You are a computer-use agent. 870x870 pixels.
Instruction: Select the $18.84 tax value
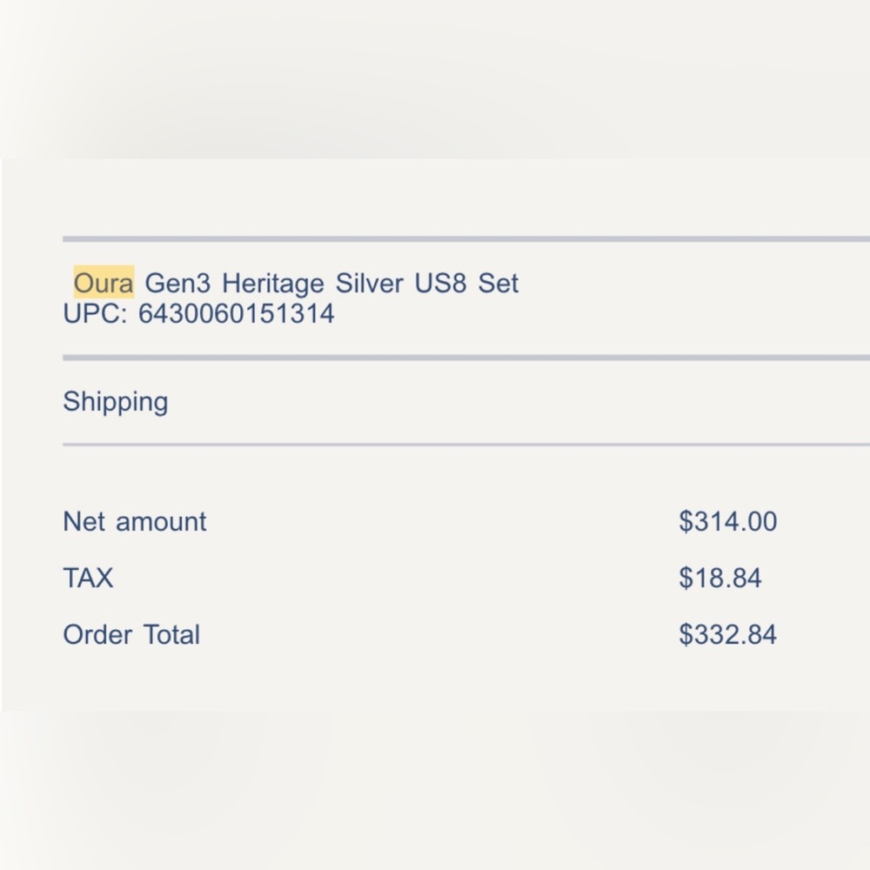click(720, 578)
